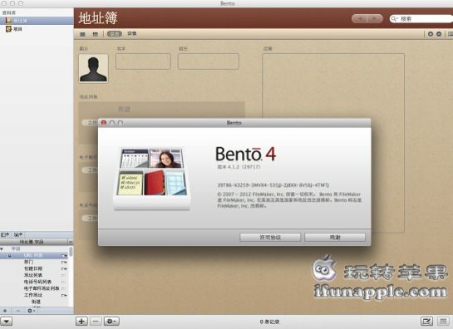The width and height of the screenshot is (453, 329).
Task: Open the bottom-left down-arrow popup button
Action: (6, 322)
